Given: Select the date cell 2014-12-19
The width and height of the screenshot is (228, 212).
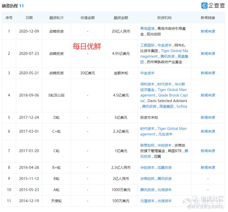Looking at the screenshot, I should click(x=29, y=201).
